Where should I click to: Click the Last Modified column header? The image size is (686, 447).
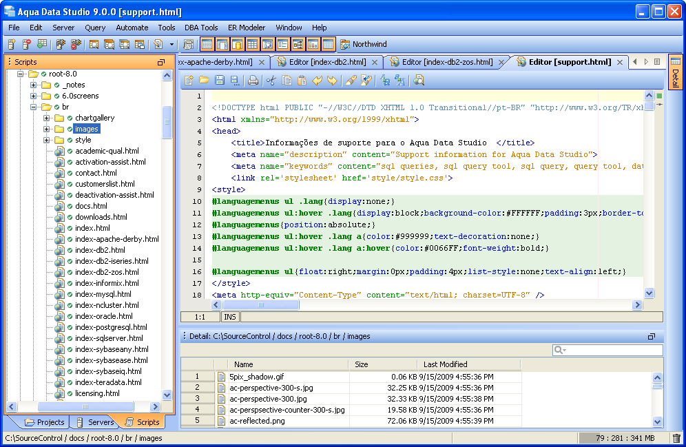[x=445, y=364]
